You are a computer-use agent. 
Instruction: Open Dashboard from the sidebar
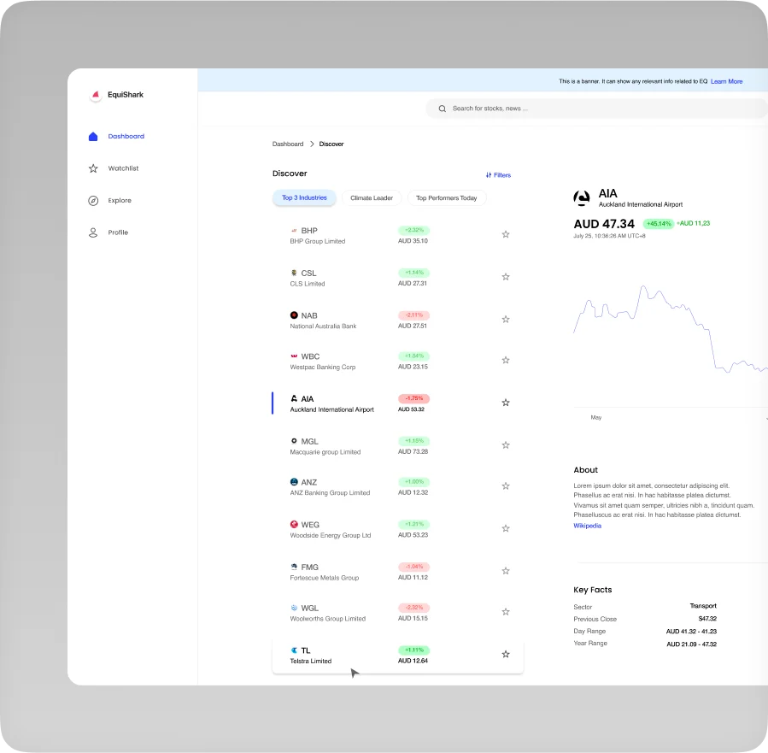(x=126, y=136)
